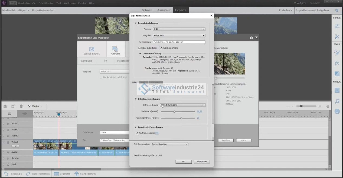Open the Schnittfenster menu

(46, 3)
